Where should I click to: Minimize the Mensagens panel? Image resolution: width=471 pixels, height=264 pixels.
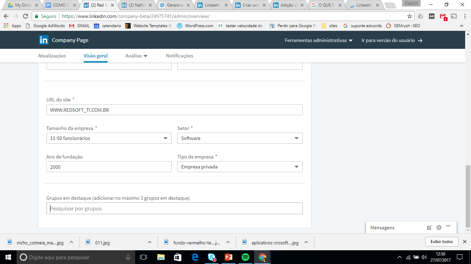tap(448, 227)
